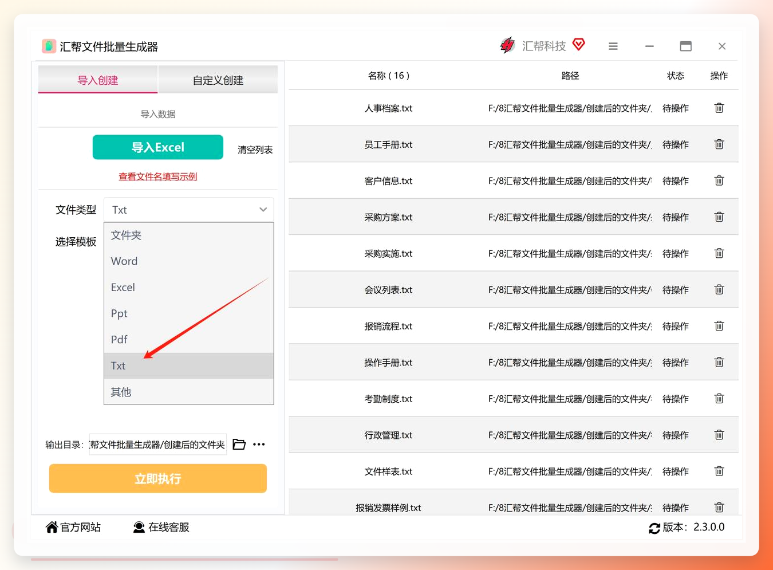Image resolution: width=773 pixels, height=570 pixels.
Task: Click the 汇帮科技 lightning logo
Action: click(507, 45)
